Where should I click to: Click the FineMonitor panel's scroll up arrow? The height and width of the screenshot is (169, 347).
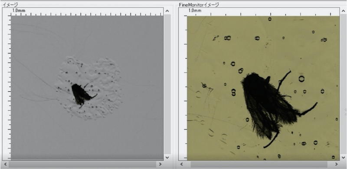coord(343,11)
